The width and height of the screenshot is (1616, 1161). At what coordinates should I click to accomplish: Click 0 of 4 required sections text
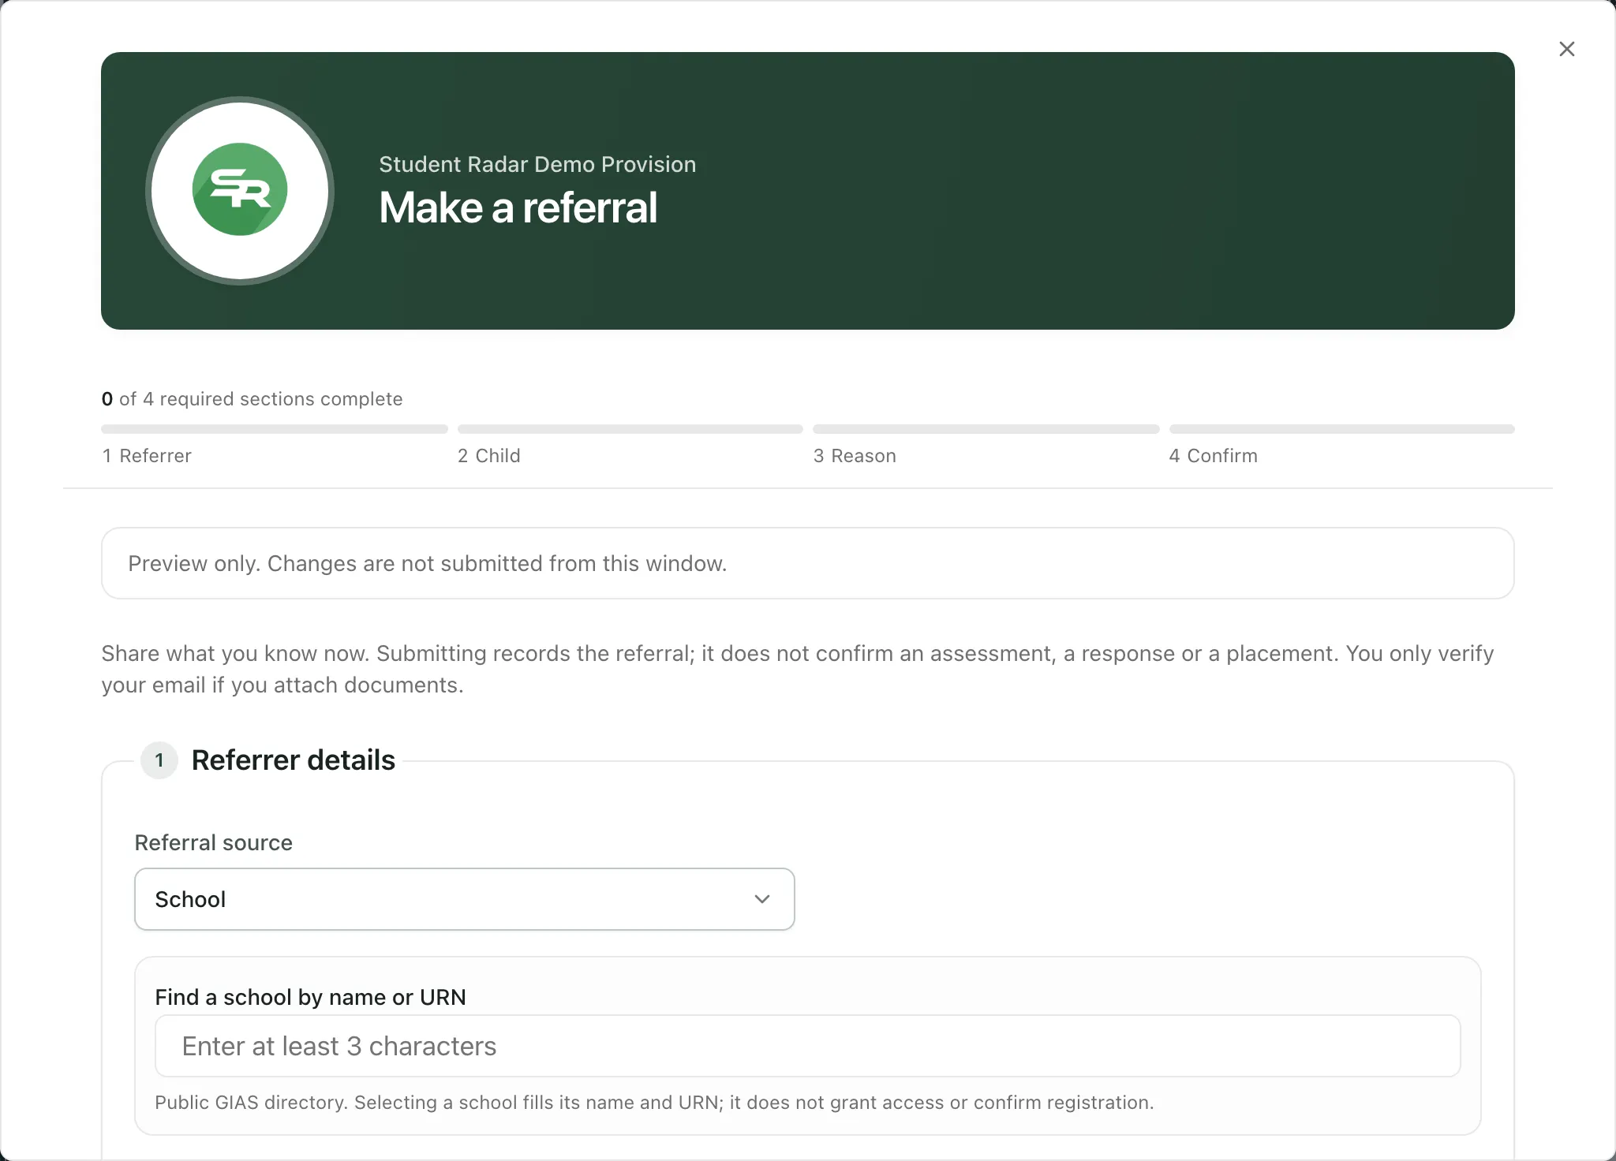tap(252, 399)
